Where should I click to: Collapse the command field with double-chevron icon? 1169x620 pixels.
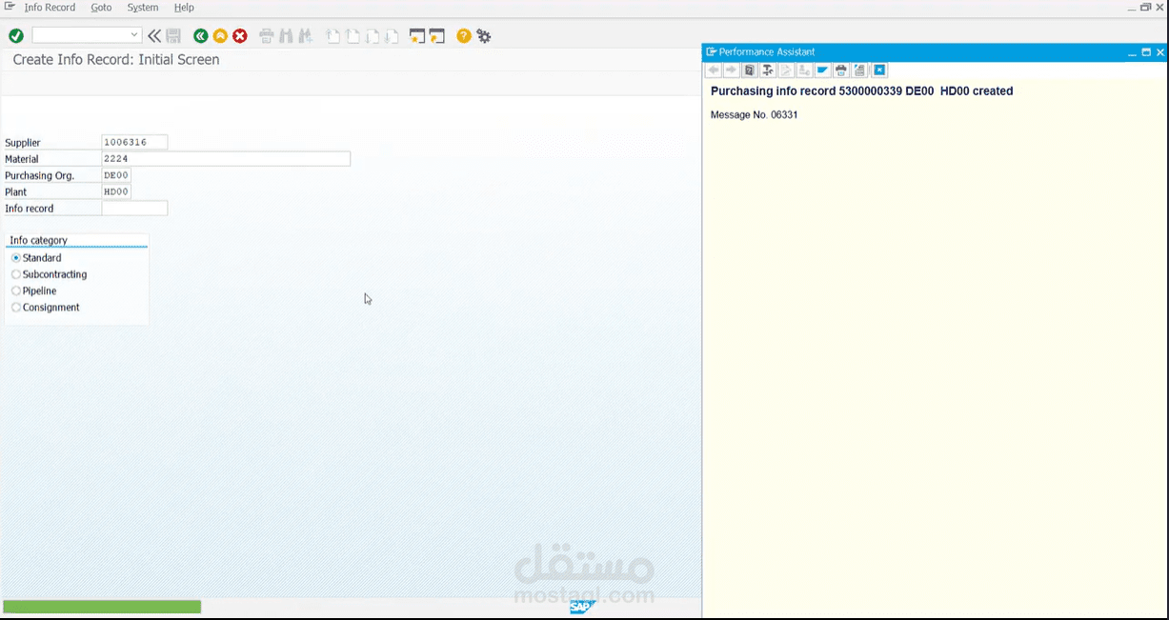coord(154,36)
